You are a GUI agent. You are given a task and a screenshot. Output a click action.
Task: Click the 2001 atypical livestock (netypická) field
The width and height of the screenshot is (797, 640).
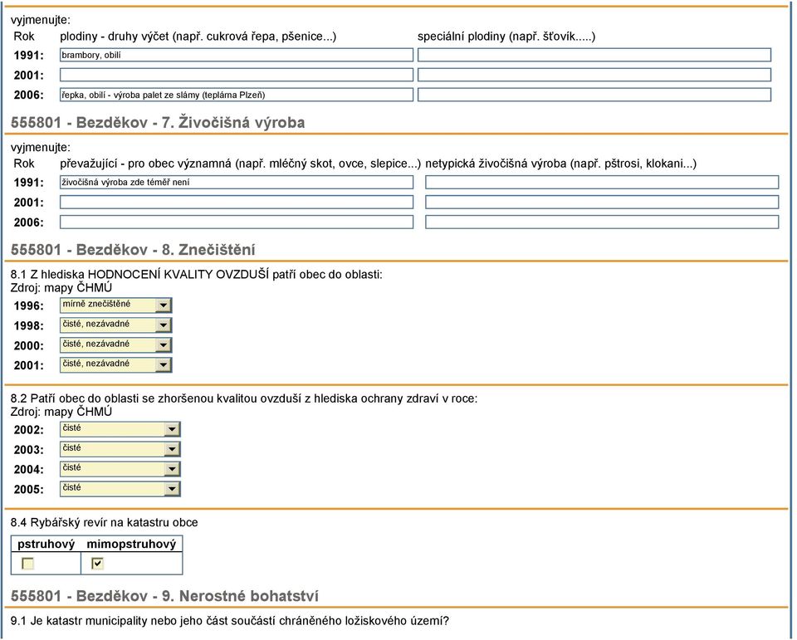[x=602, y=202]
